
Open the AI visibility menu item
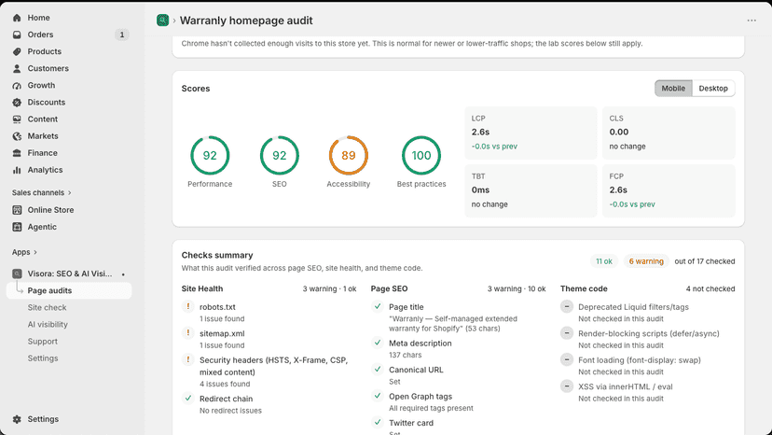pyautogui.click(x=48, y=325)
